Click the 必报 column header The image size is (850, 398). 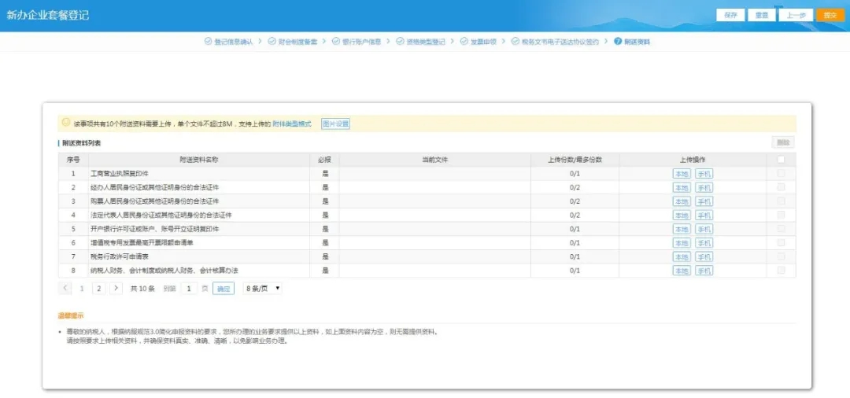pos(325,160)
